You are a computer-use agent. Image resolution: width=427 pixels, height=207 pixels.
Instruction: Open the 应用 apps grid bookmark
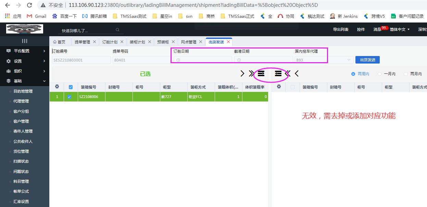click(x=13, y=16)
